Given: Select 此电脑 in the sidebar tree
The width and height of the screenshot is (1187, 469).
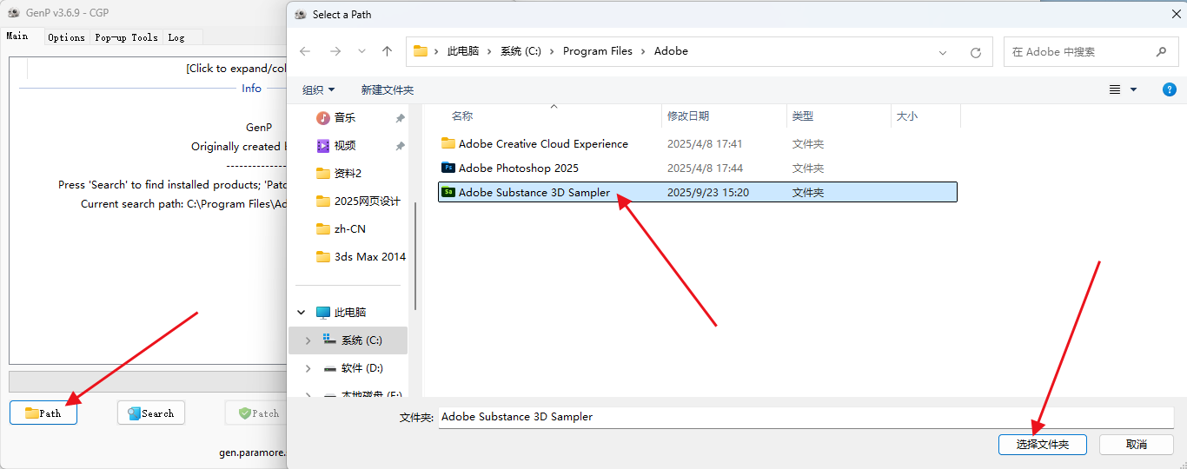Looking at the screenshot, I should (350, 313).
